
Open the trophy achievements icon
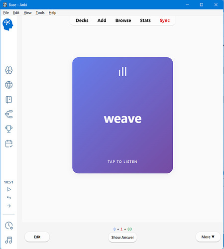(8, 129)
